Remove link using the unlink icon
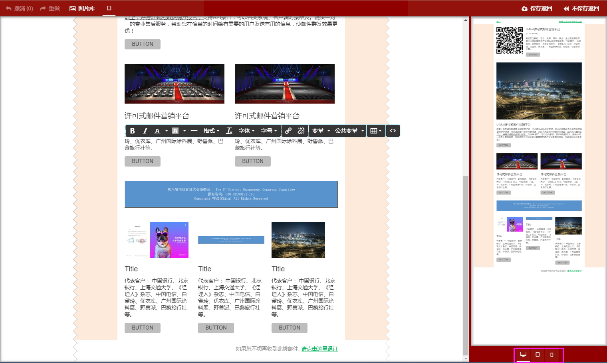The height and width of the screenshot is (363, 607). click(x=301, y=131)
